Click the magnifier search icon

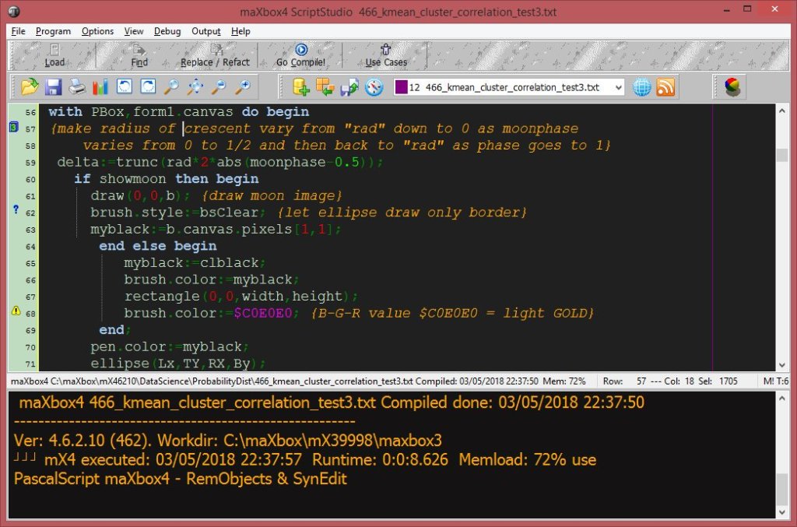point(171,87)
